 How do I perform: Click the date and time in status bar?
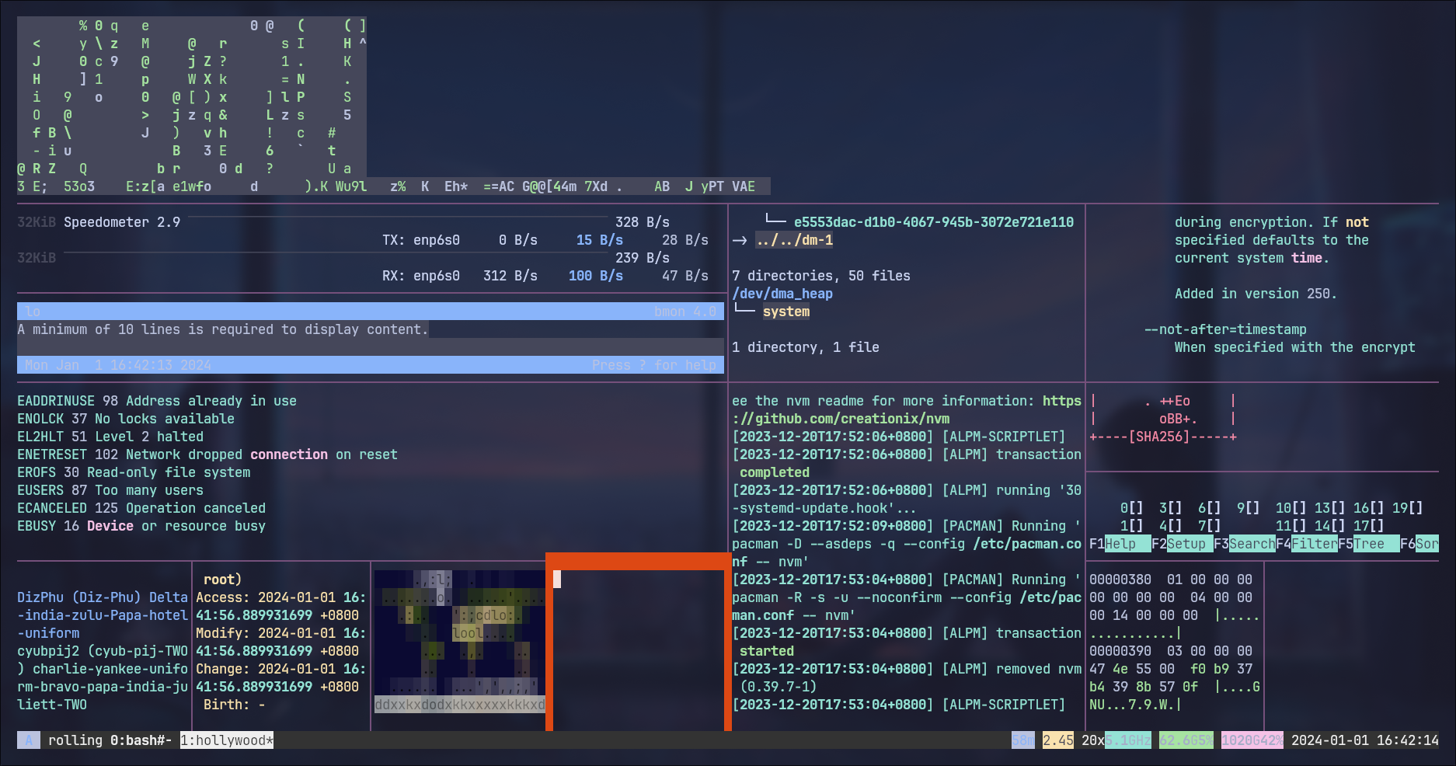click(1364, 740)
